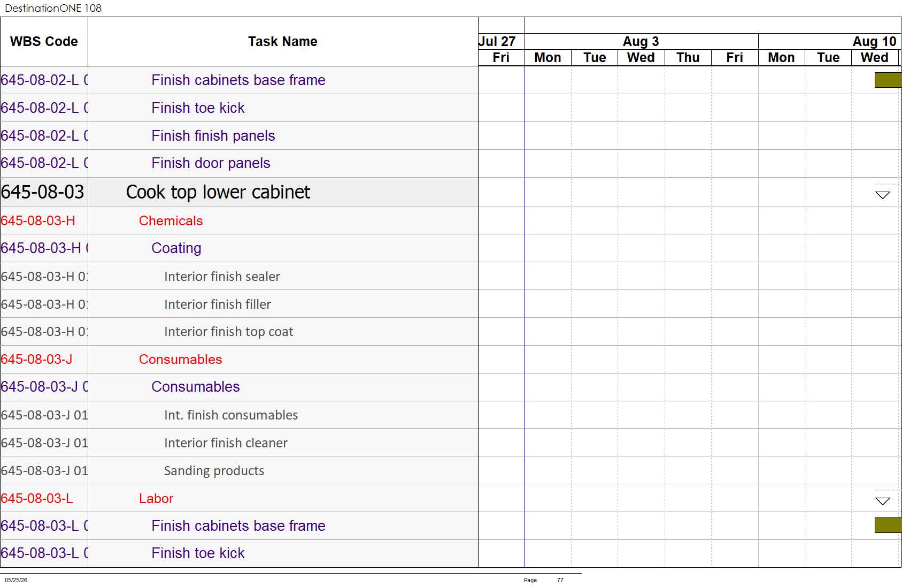This screenshot has height=587, width=902.
Task: Click the olive bar for 645-08-02-L base frame
Action: (888, 80)
